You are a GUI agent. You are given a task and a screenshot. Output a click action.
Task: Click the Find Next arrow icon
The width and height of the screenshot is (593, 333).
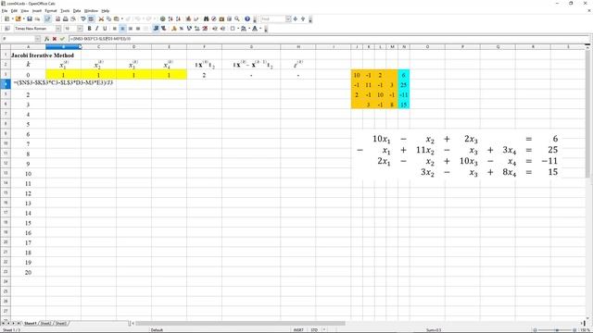click(296, 18)
